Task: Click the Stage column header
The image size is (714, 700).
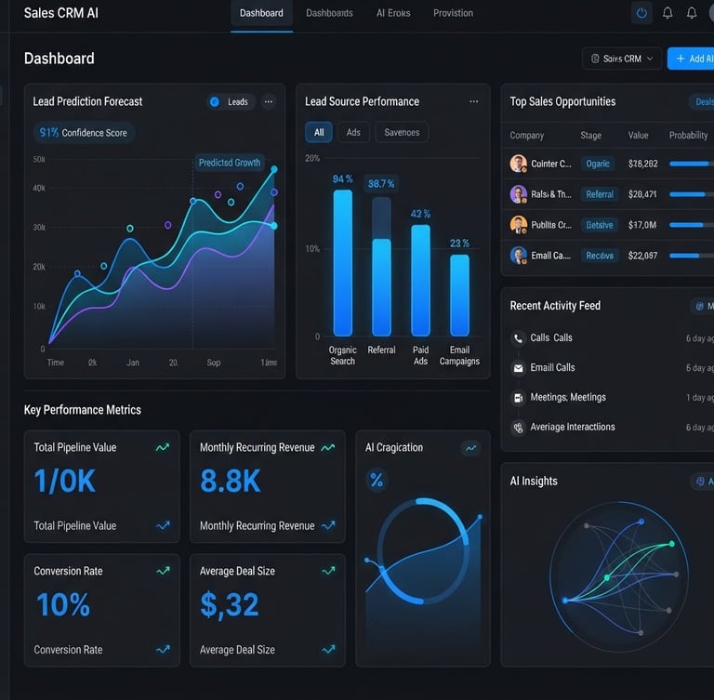Action: [x=590, y=136]
